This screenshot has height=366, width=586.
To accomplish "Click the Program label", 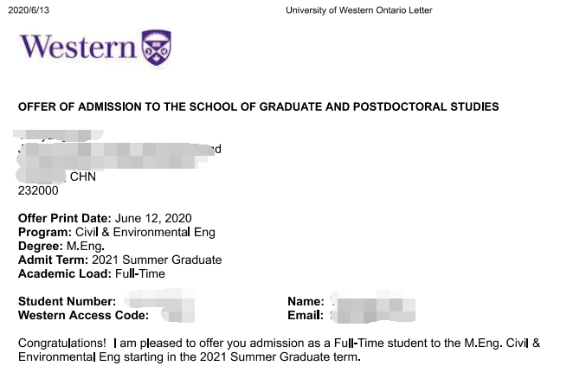I will pyautogui.click(x=45, y=232).
